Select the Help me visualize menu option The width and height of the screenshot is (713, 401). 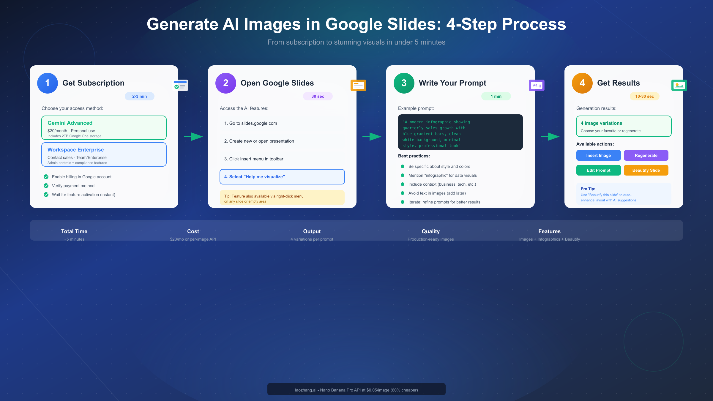pos(282,176)
